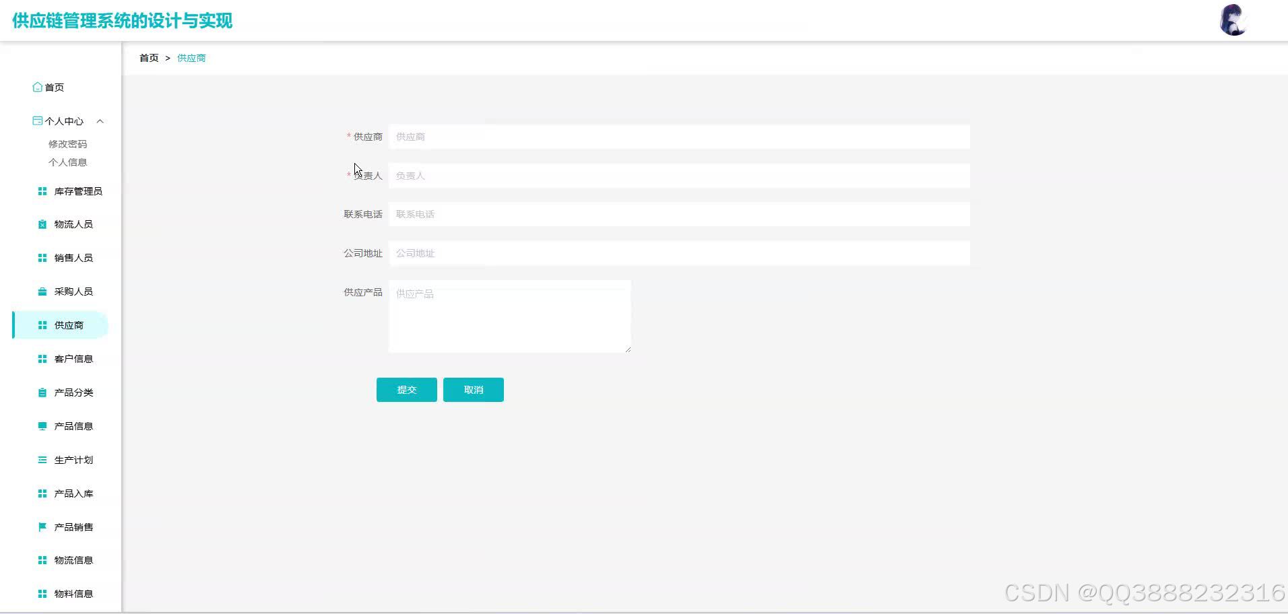This screenshot has height=614, width=1288.
Task: Click the 物流信息 grid icon
Action: click(42, 560)
